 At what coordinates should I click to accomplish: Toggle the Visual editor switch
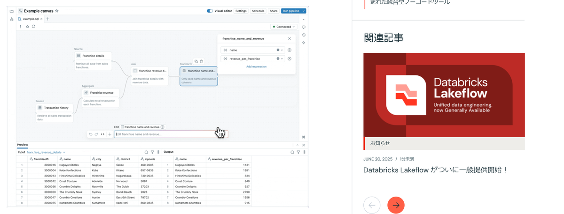(210, 11)
